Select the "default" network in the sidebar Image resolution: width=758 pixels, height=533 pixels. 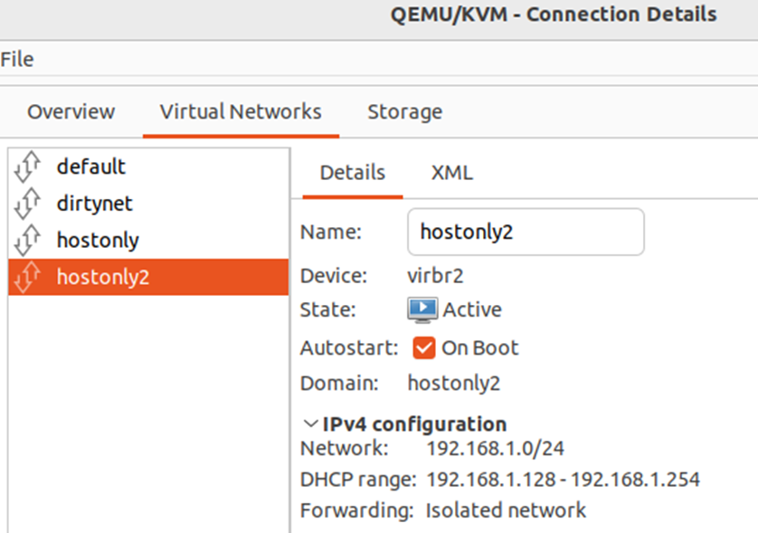coord(90,167)
